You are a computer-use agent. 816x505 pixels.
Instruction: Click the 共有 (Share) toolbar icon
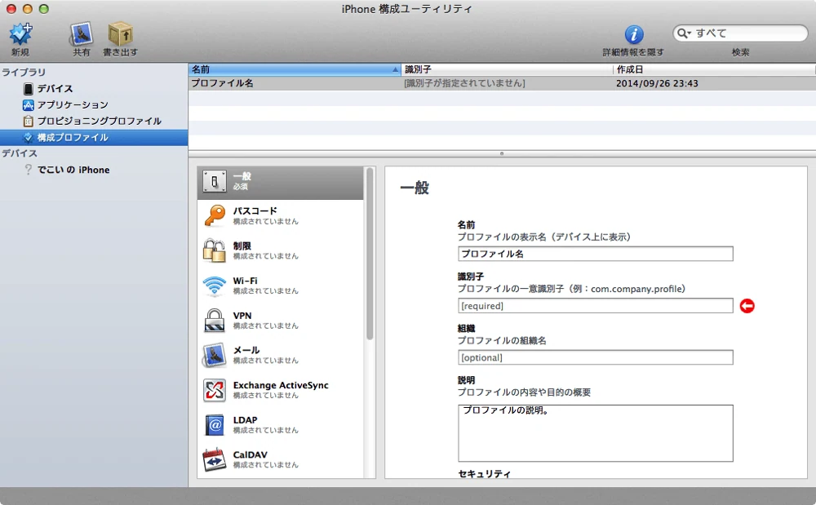click(x=81, y=34)
